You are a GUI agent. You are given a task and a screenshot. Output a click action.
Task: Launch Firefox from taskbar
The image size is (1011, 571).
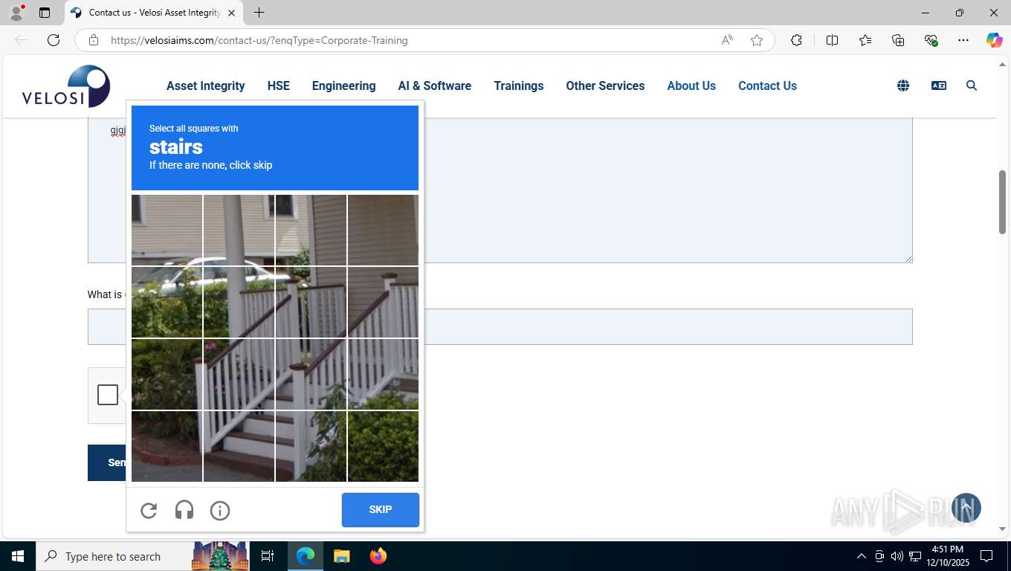(378, 556)
